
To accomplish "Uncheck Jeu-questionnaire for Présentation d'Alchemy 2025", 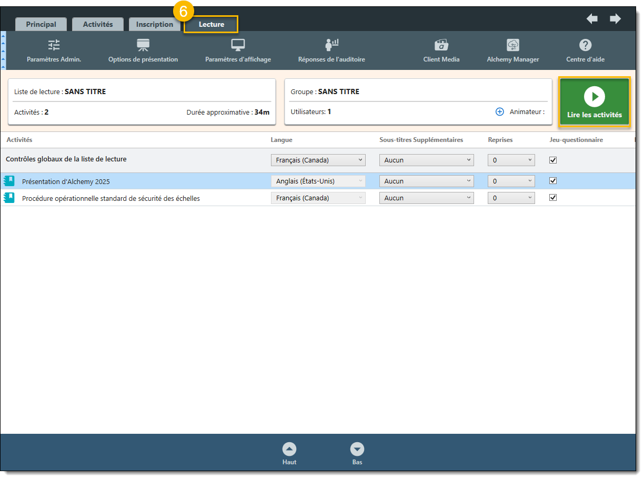I will pos(553,181).
